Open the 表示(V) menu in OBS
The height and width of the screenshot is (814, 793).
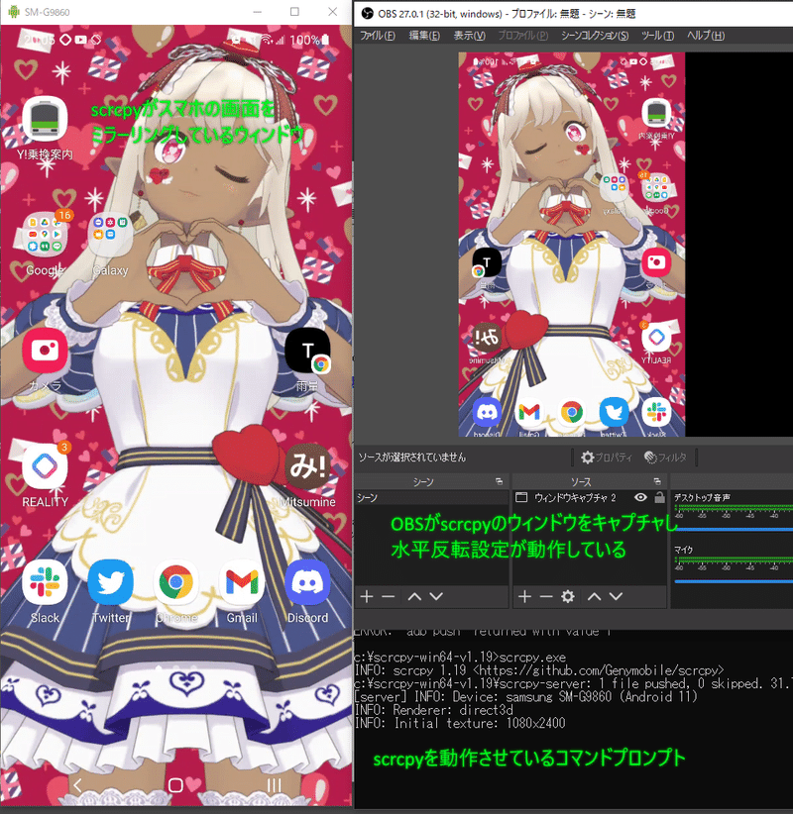(469, 36)
